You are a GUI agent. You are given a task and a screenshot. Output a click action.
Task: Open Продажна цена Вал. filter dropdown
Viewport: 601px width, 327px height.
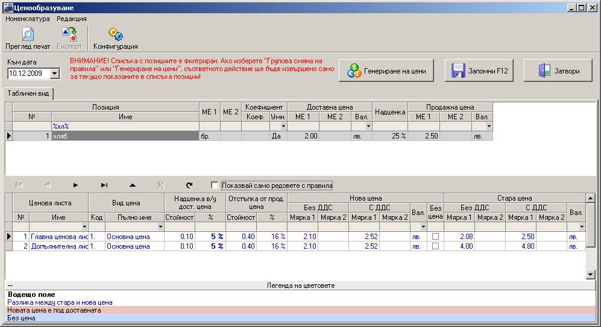point(489,126)
